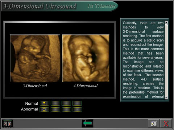This screenshot has height=130, width=174.
Task: Select the first Abnormal image button
Action: pos(44,109)
